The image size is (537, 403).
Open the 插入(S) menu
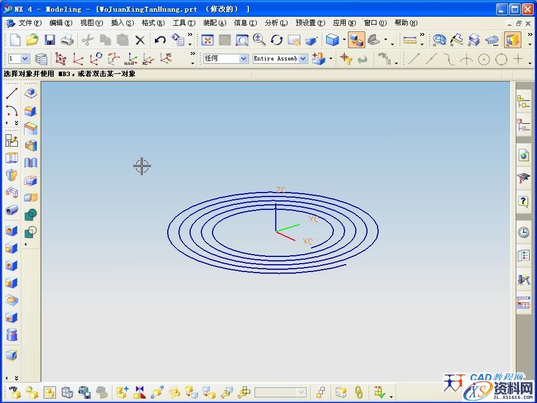[122, 23]
